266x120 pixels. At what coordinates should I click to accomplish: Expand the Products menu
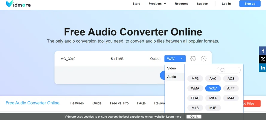pyautogui.click(x=157, y=4)
